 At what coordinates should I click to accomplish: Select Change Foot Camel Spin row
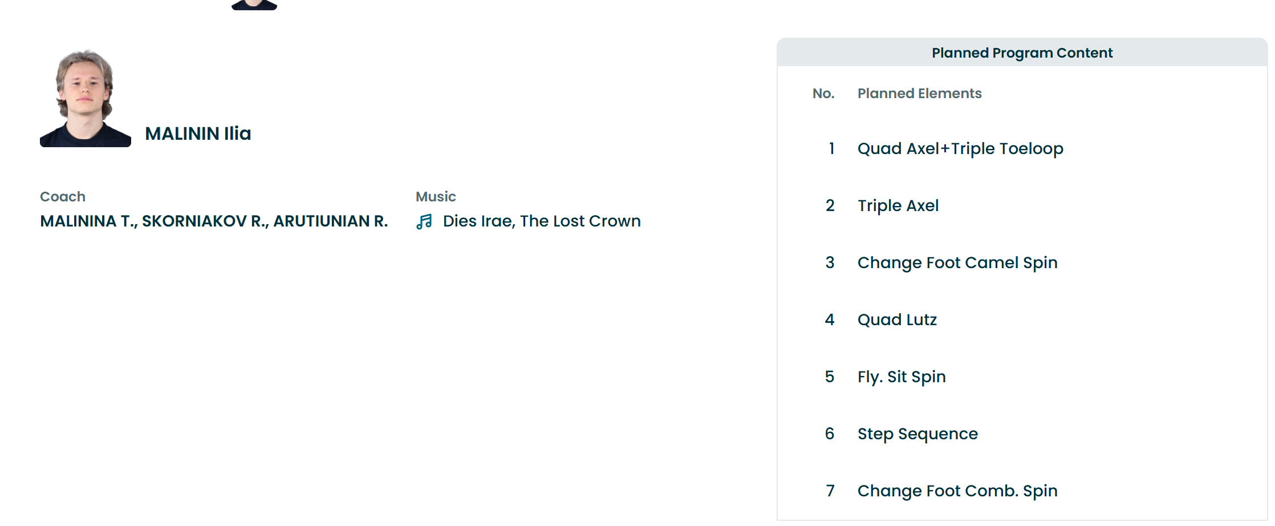tap(957, 263)
